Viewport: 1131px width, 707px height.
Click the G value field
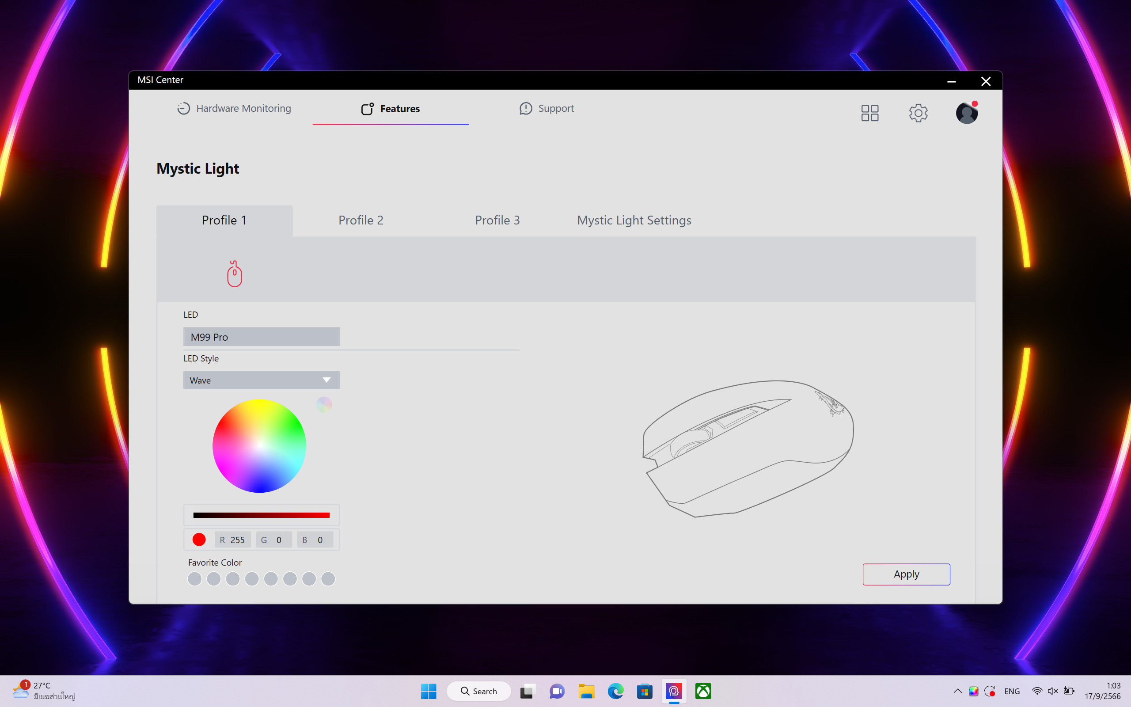[x=274, y=540]
